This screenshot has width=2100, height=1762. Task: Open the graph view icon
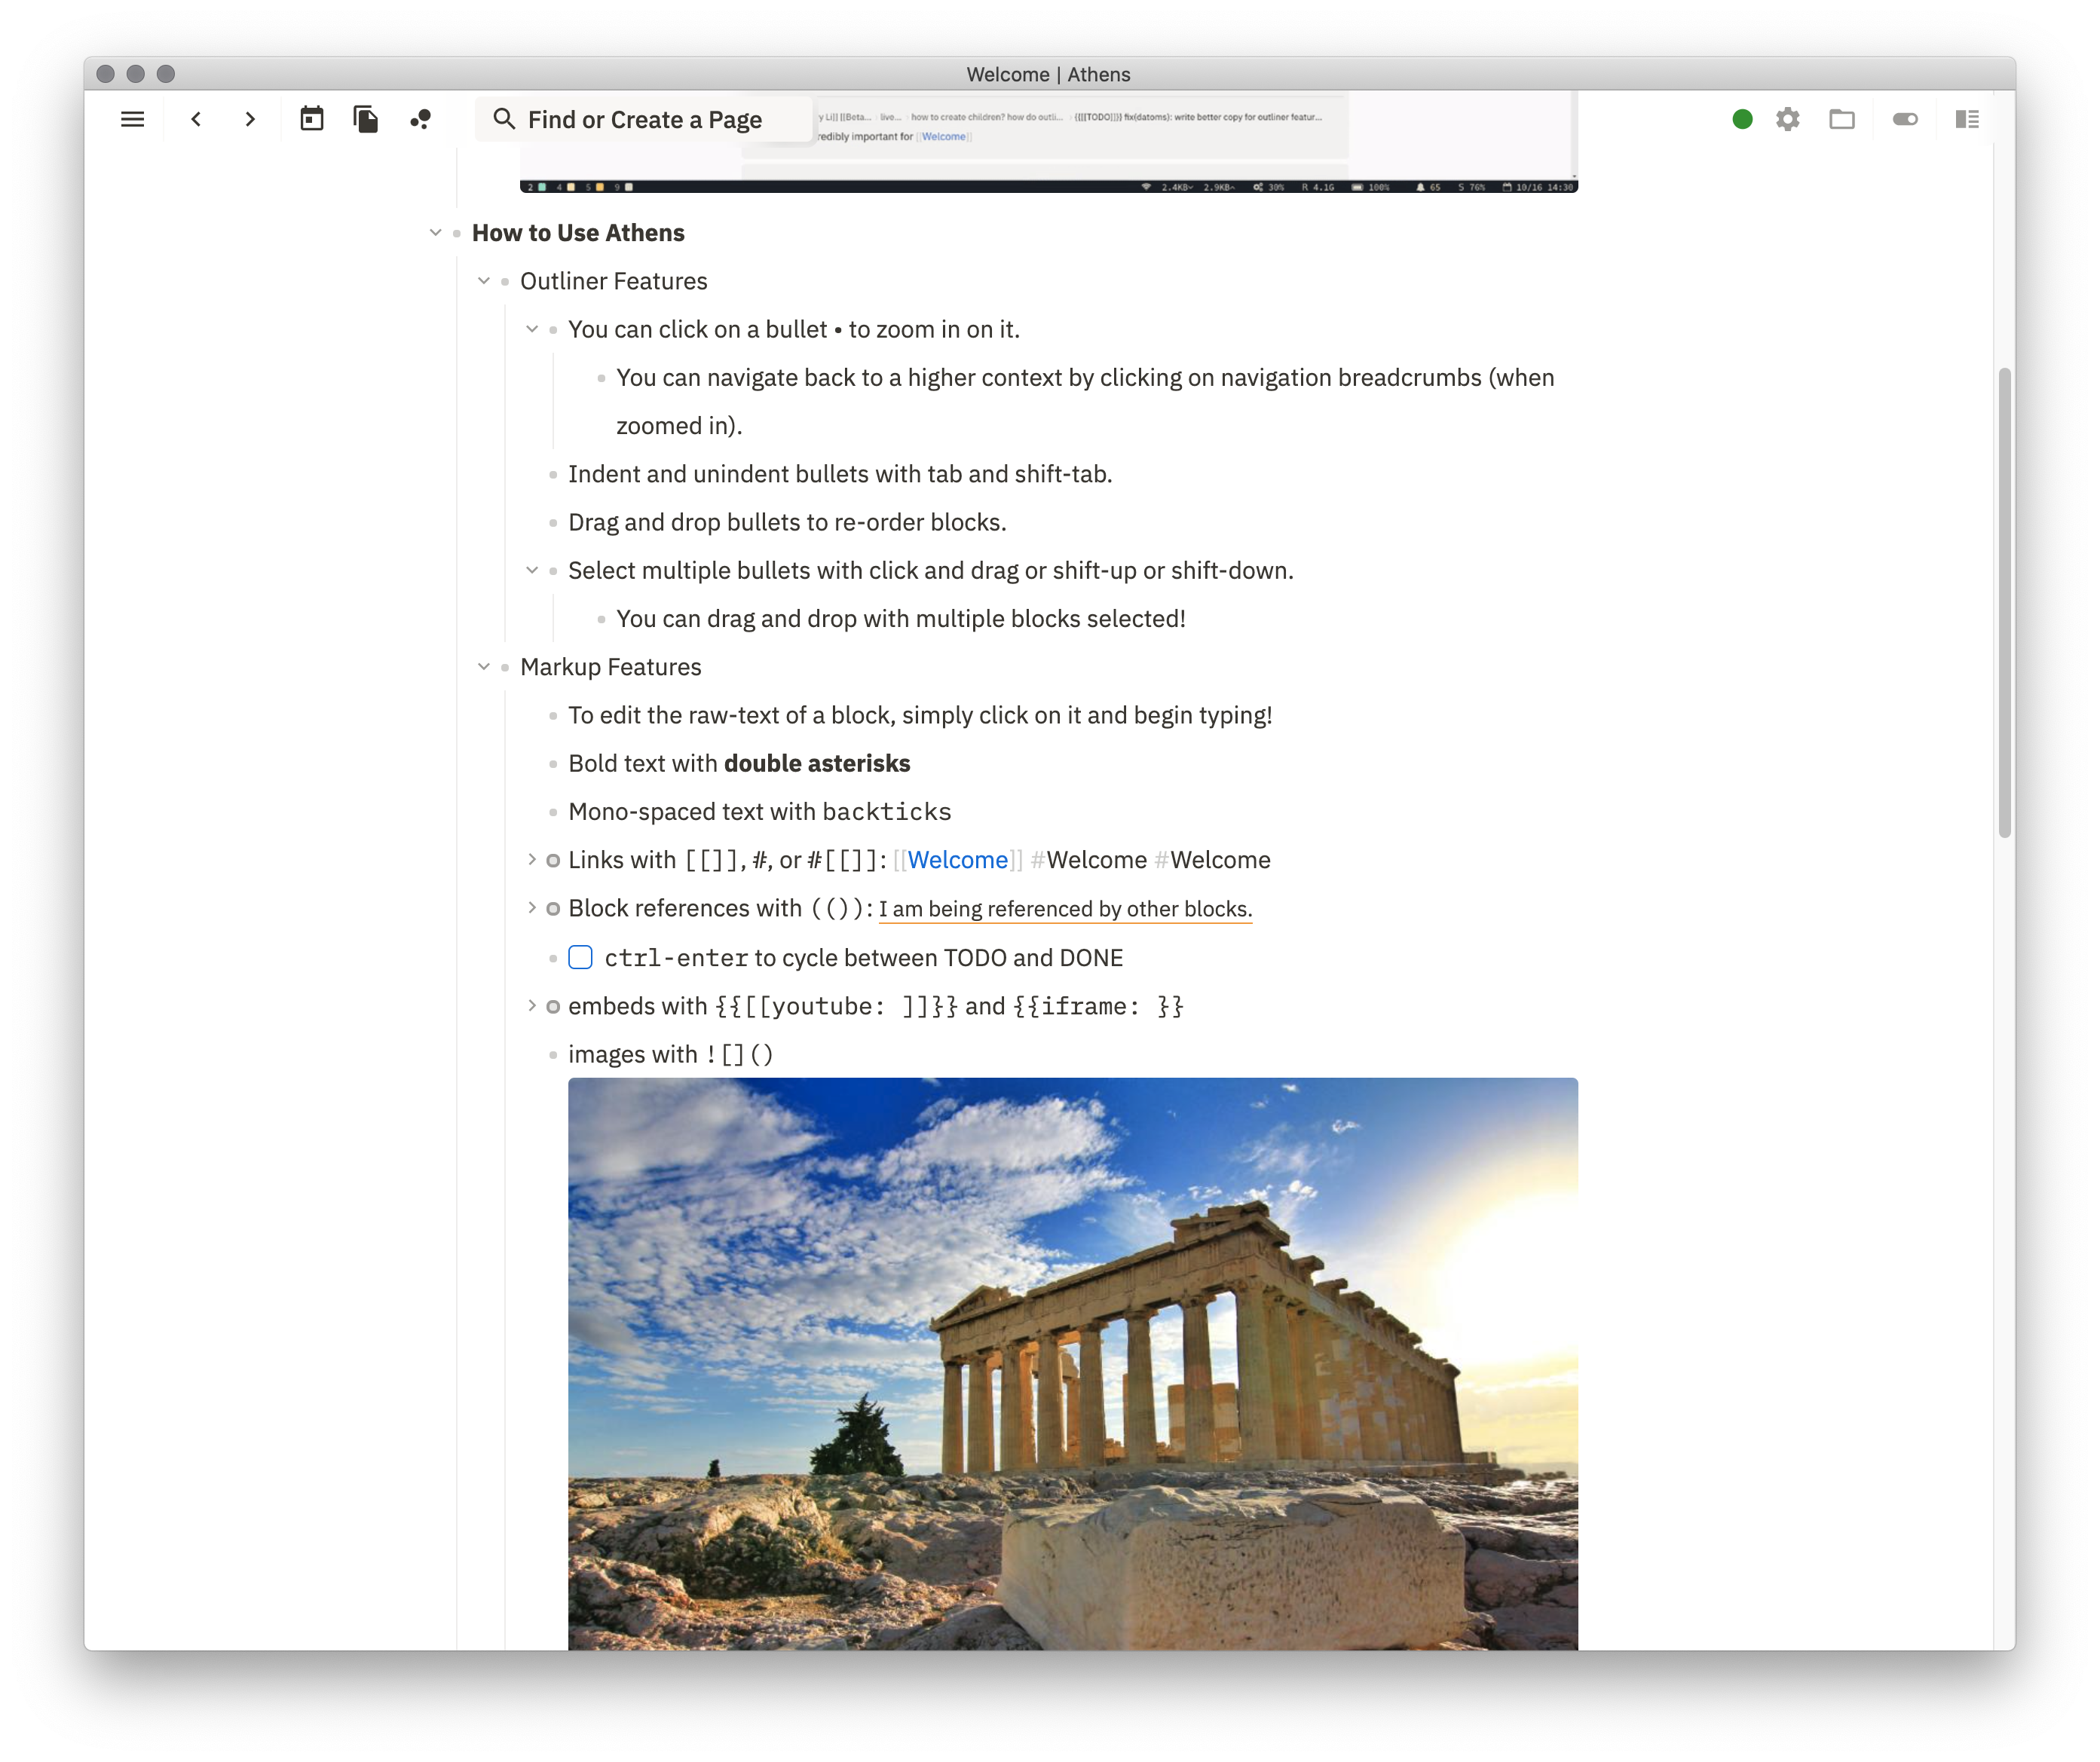coord(420,119)
